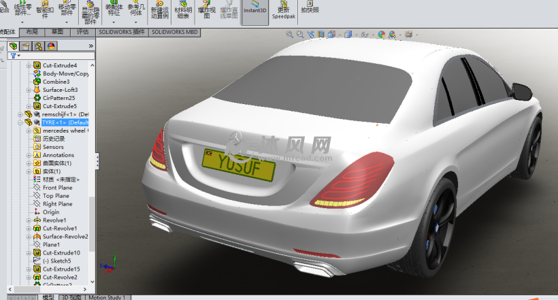Click the horizontal scrollbar right arrow
The width and height of the screenshot is (558, 300).
(84, 289)
